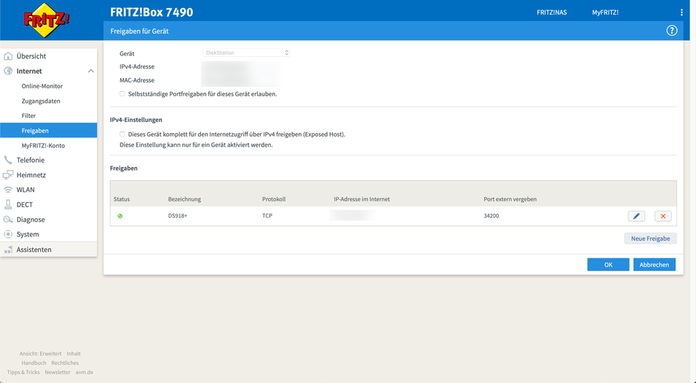Screen dimensions: 696x383
Task: Open MyFRITZ! link in header
Action: [605, 12]
